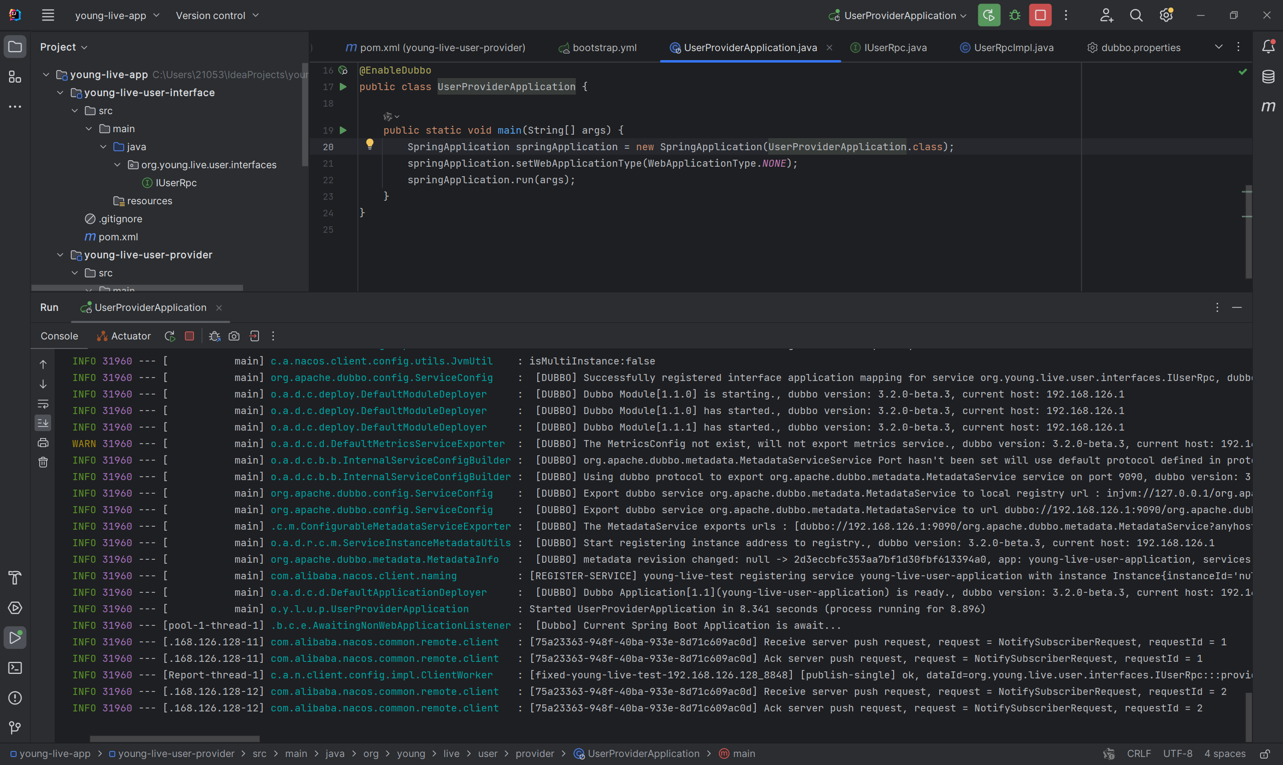Open the Notifications bell panel
Image resolution: width=1283 pixels, height=765 pixels.
(x=1268, y=47)
